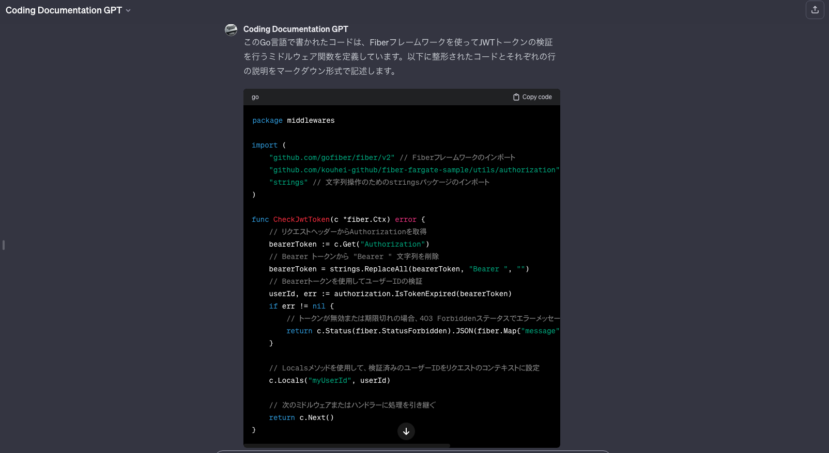
Task: Click the 'if err != nil' line
Action: click(301, 306)
